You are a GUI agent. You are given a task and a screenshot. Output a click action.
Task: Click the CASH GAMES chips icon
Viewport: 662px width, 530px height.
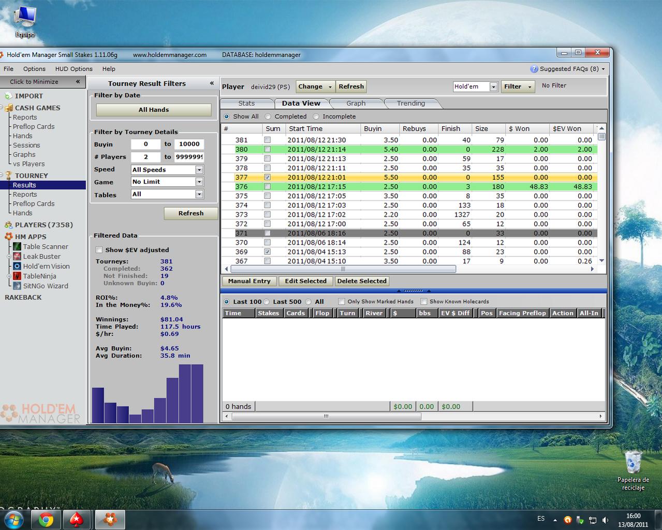(x=8, y=108)
